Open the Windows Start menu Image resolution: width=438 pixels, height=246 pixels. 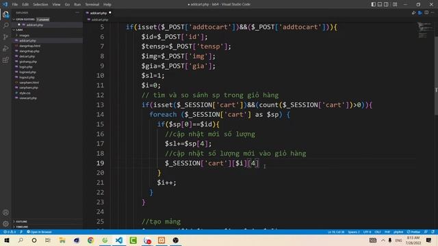[x=6, y=240]
